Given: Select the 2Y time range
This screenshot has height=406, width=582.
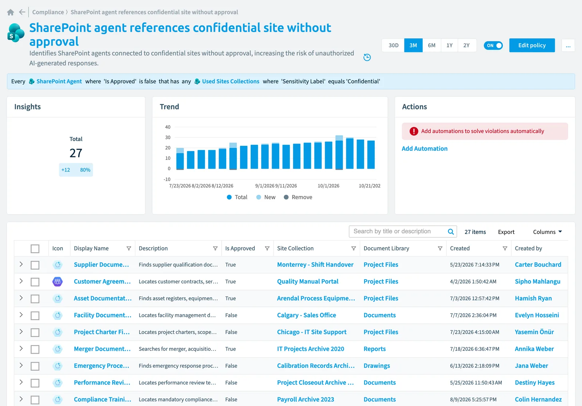Looking at the screenshot, I should pos(467,45).
